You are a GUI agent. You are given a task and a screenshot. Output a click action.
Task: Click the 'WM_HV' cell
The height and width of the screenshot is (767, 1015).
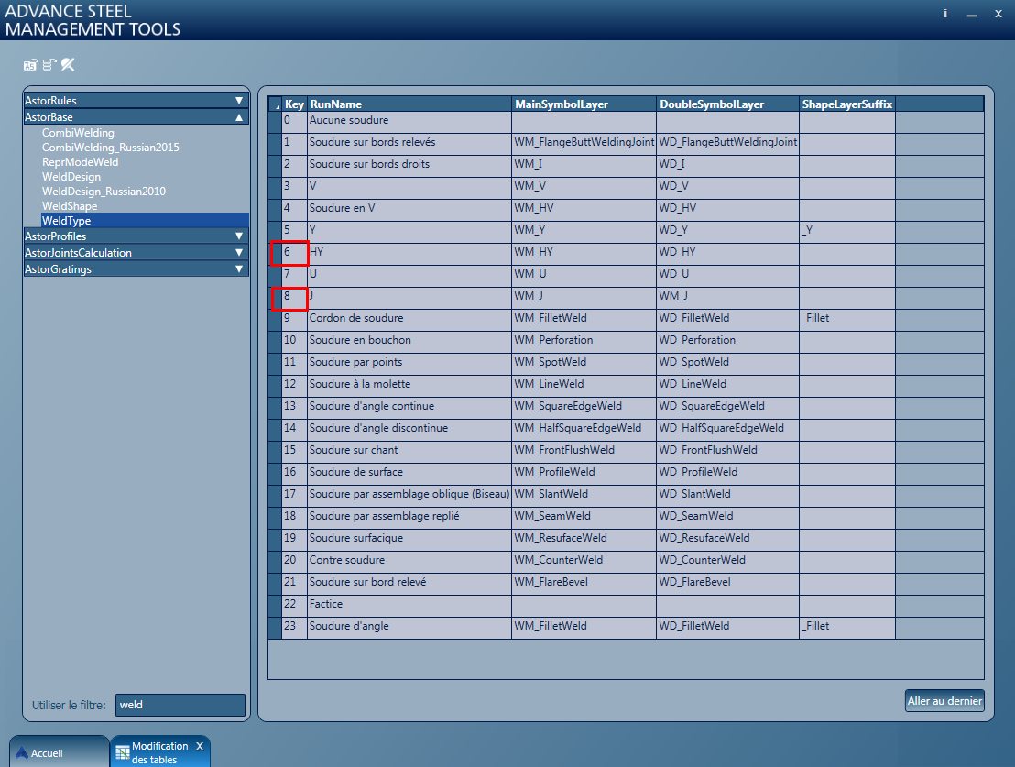pos(584,209)
